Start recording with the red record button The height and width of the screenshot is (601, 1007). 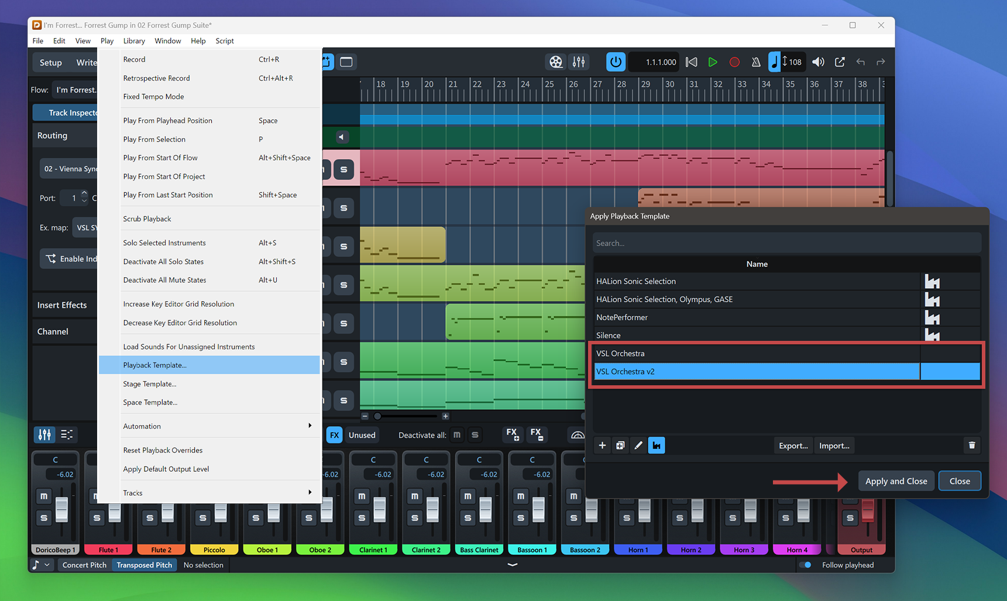[x=734, y=62]
